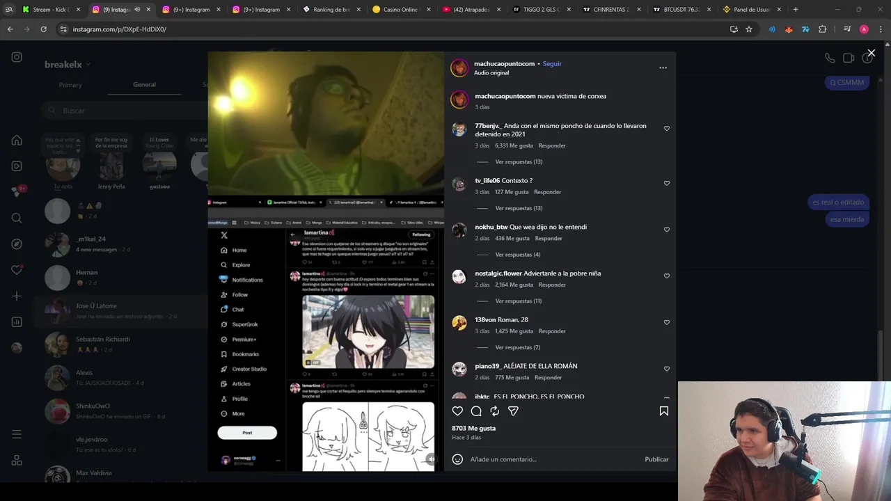
Task: Open Reels from the sidebar icon
Action: [17, 166]
